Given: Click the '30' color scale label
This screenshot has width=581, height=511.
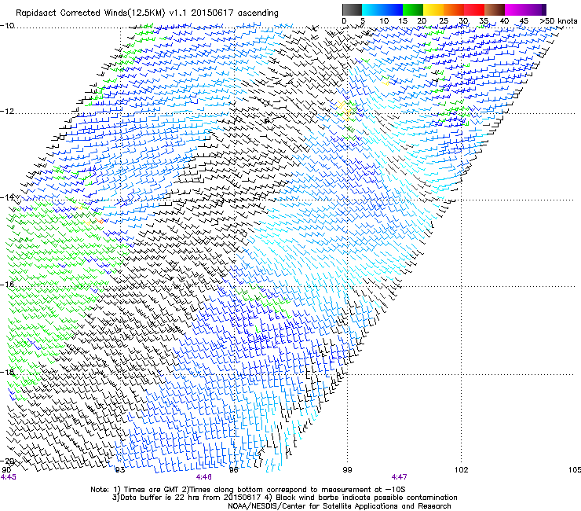Looking at the screenshot, I should (463, 21).
